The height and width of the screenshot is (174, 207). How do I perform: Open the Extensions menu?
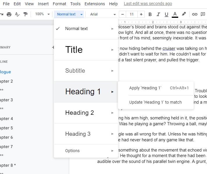pyautogui.click(x=95, y=4)
